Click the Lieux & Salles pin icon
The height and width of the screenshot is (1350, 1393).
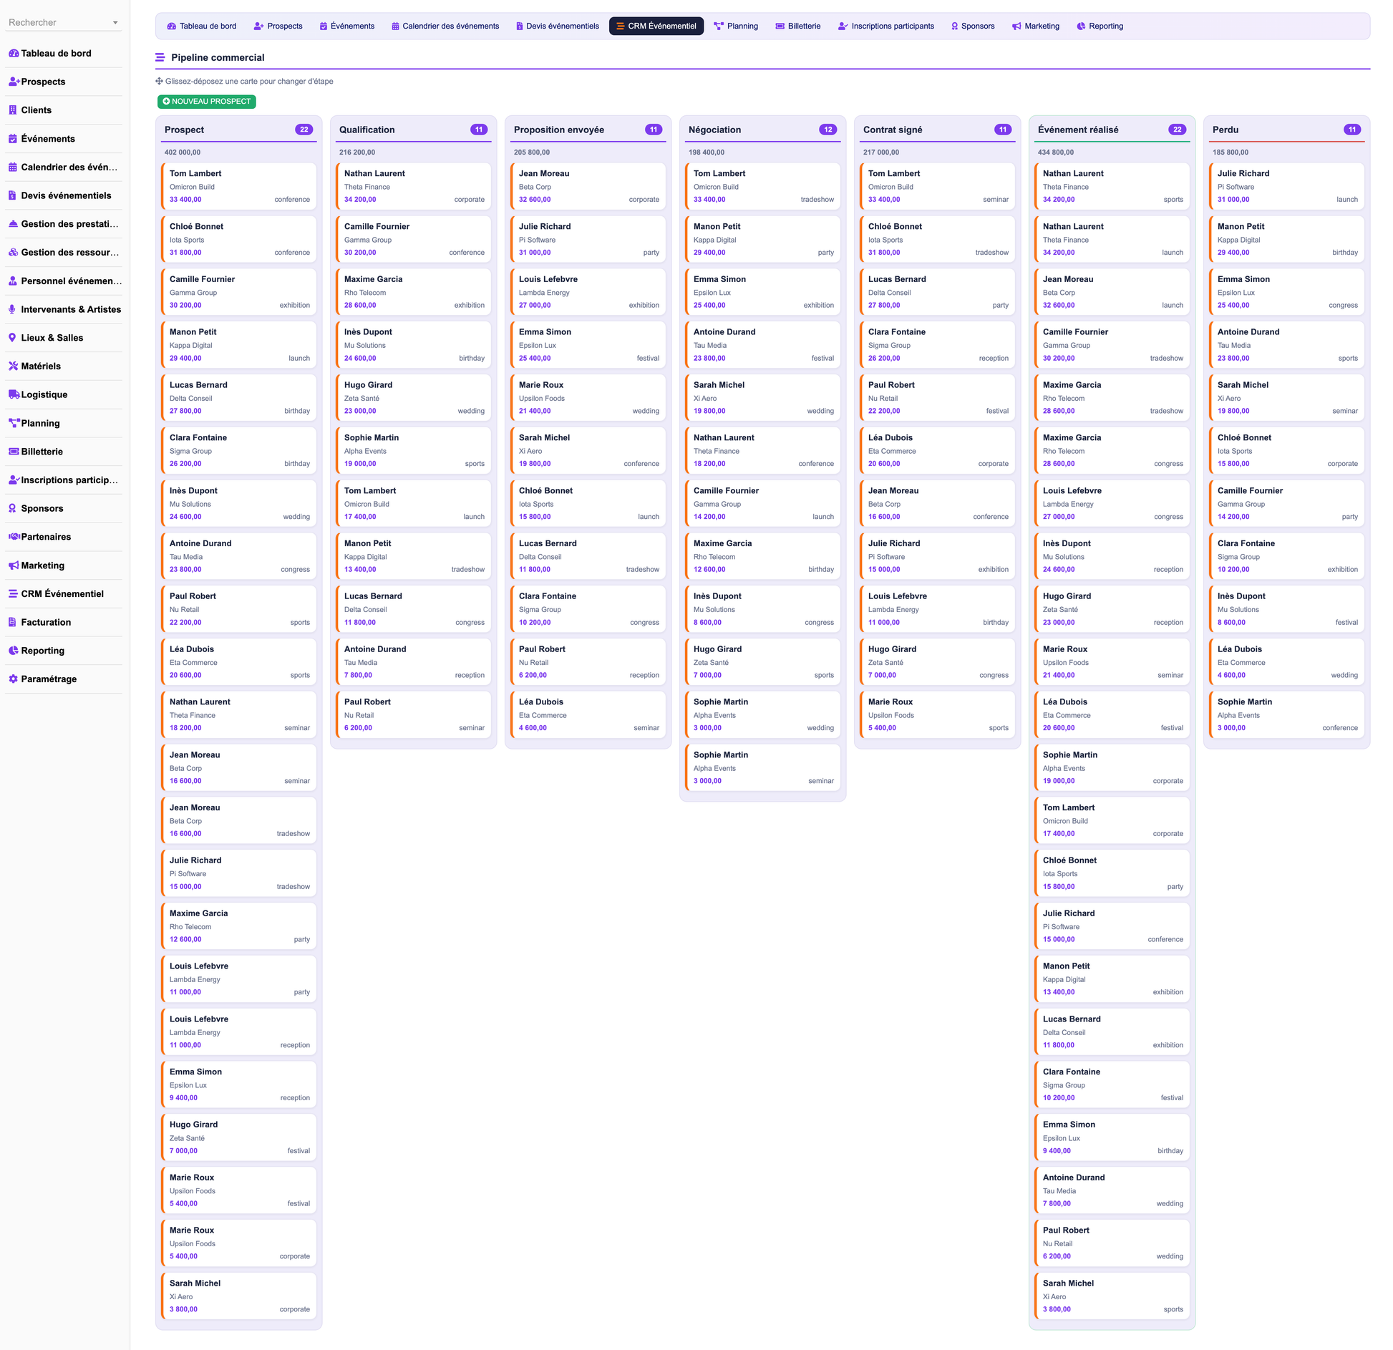13,338
